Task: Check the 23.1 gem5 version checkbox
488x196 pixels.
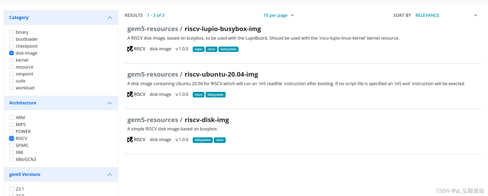Action: pos(12,189)
